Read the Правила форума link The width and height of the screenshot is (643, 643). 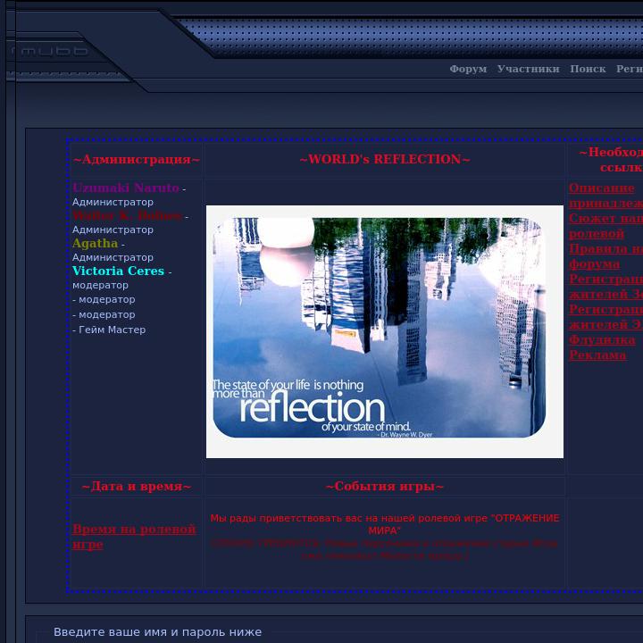tap(605, 256)
